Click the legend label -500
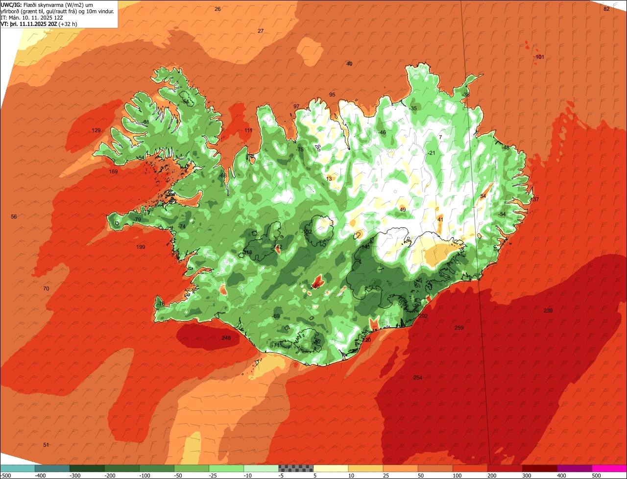This screenshot has height=479, width=627. click(x=5, y=476)
